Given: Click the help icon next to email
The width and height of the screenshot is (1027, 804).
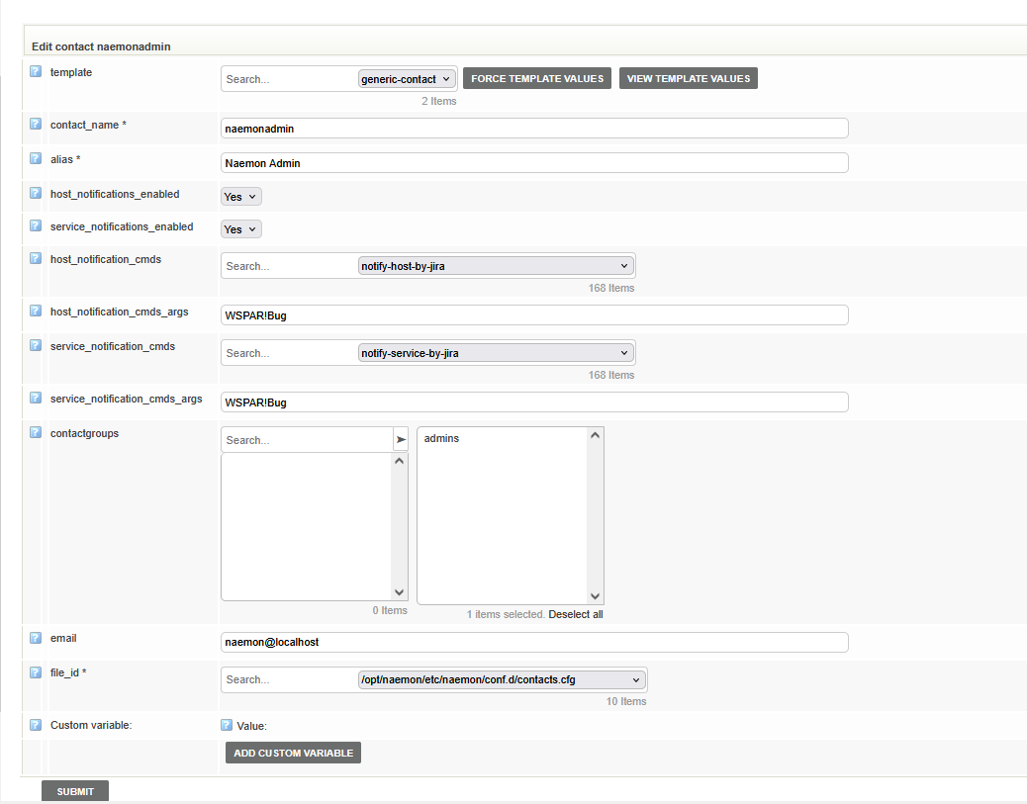Looking at the screenshot, I should coord(36,637).
